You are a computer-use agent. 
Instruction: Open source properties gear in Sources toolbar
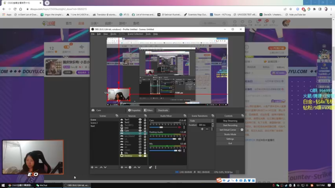click(130, 168)
